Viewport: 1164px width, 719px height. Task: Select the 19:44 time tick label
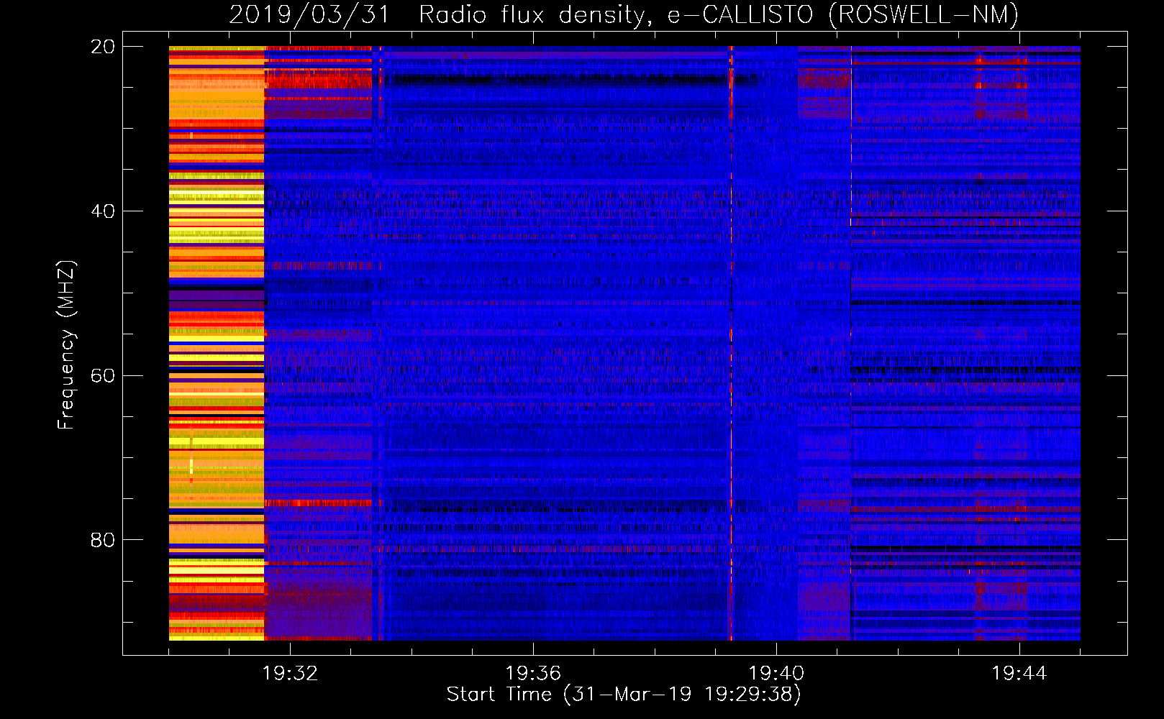[1019, 674]
